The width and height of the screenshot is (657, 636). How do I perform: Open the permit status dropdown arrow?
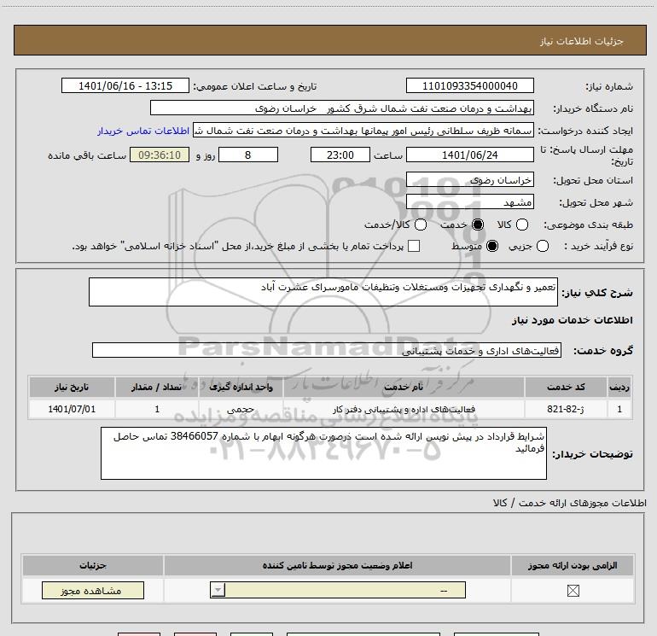[218, 590]
